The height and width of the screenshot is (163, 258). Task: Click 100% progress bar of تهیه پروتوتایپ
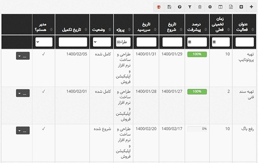pos(197,54)
